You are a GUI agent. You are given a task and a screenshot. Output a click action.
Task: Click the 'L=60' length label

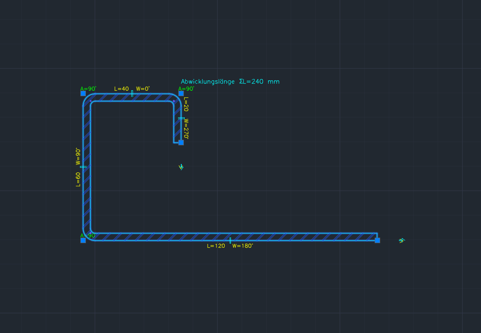(78, 179)
